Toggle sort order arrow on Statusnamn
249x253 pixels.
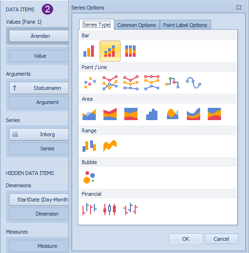coord(15,88)
